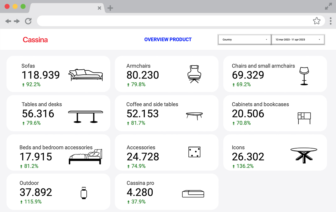The height and width of the screenshot is (212, 336).
Task: Click the Chairs and small armchairs label
Action: (263, 66)
